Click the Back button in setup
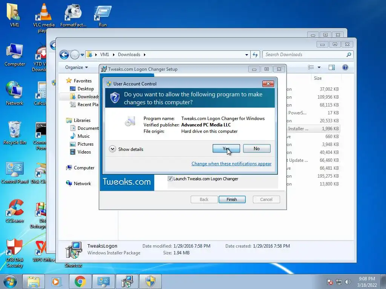 coord(204,199)
